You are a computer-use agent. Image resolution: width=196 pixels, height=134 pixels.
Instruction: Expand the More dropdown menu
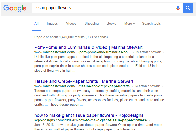coord(130,23)
